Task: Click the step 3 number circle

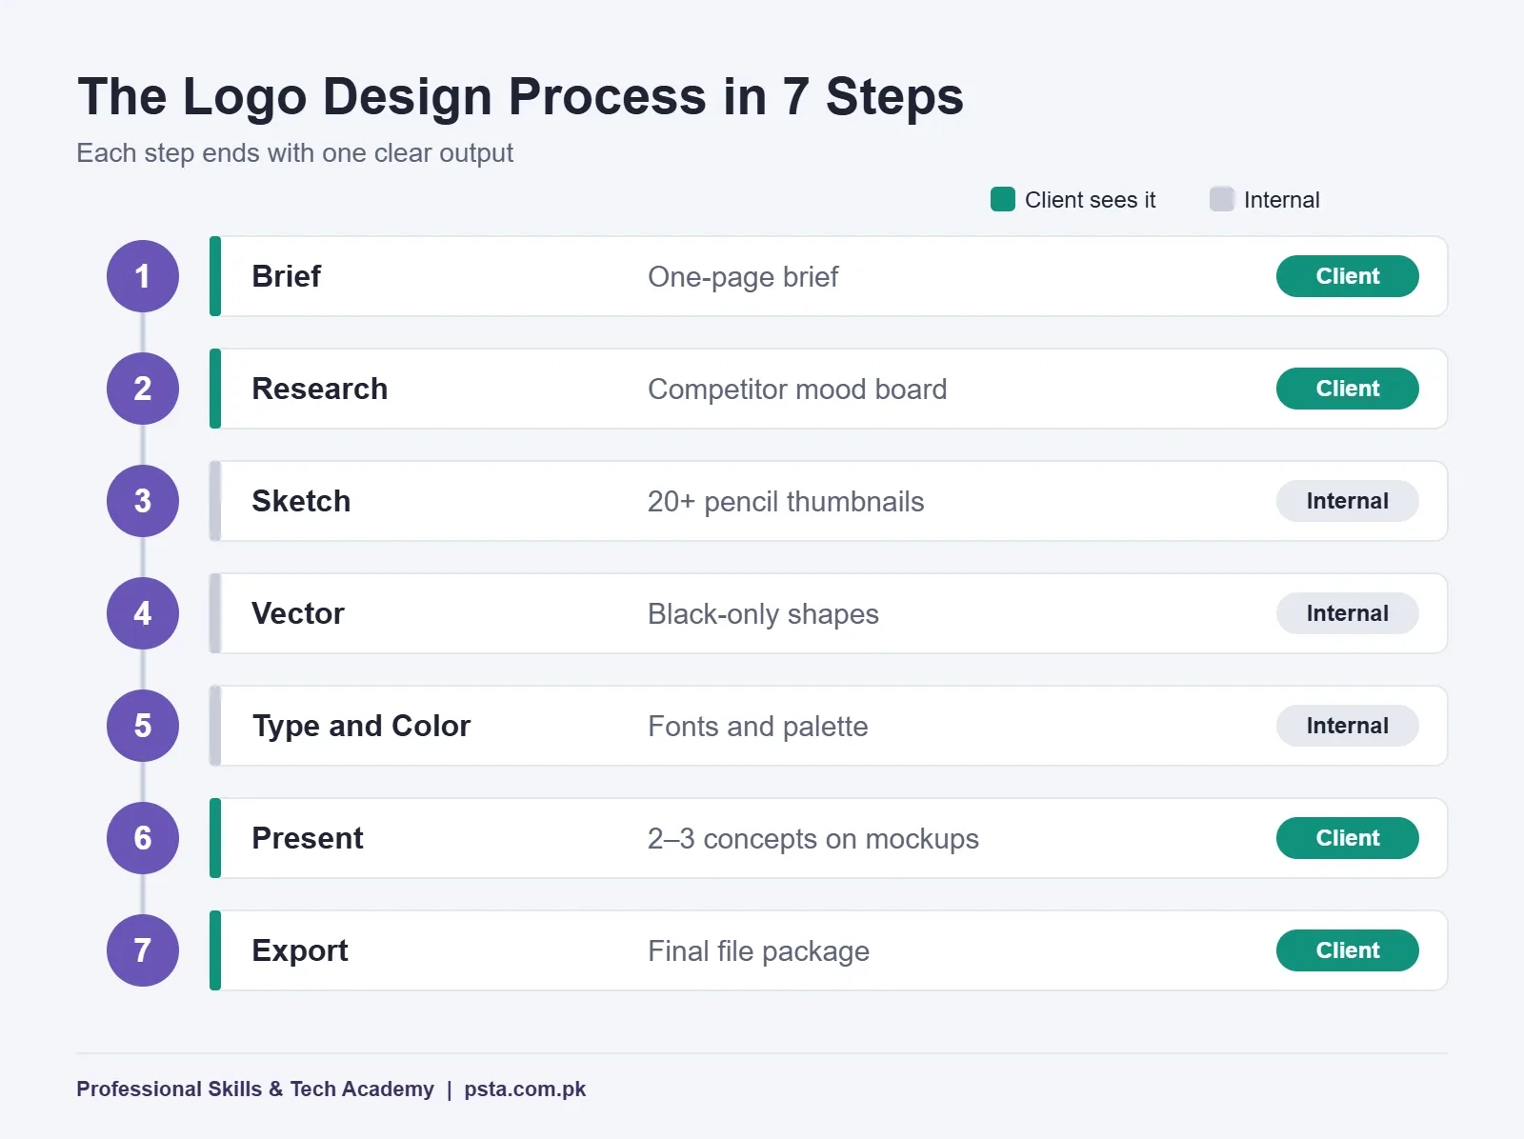Action: (x=143, y=501)
